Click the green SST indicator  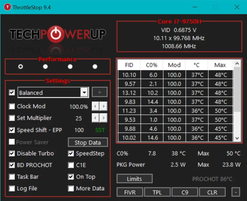(100, 130)
